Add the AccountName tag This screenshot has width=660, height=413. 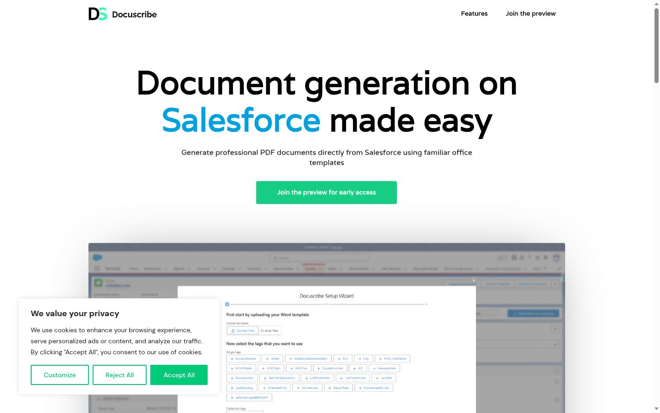(x=243, y=359)
